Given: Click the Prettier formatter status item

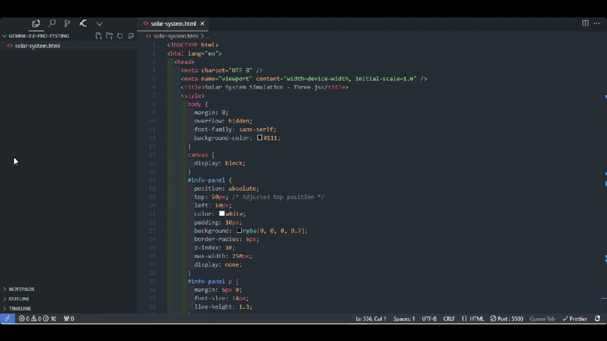Looking at the screenshot, I should coord(574,319).
